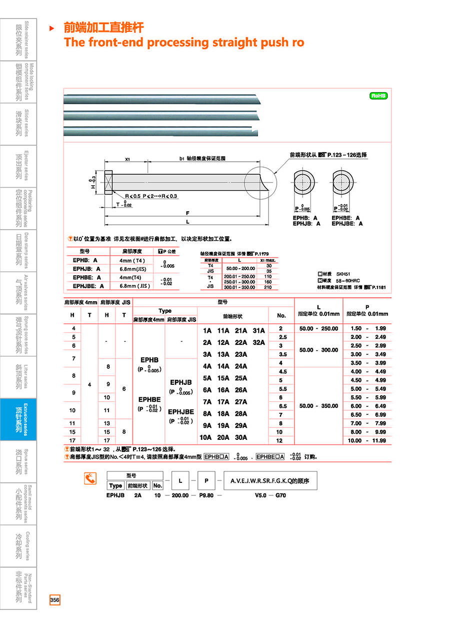Select the Spring core series tab
The width and height of the screenshot is (466, 628).
18,335
